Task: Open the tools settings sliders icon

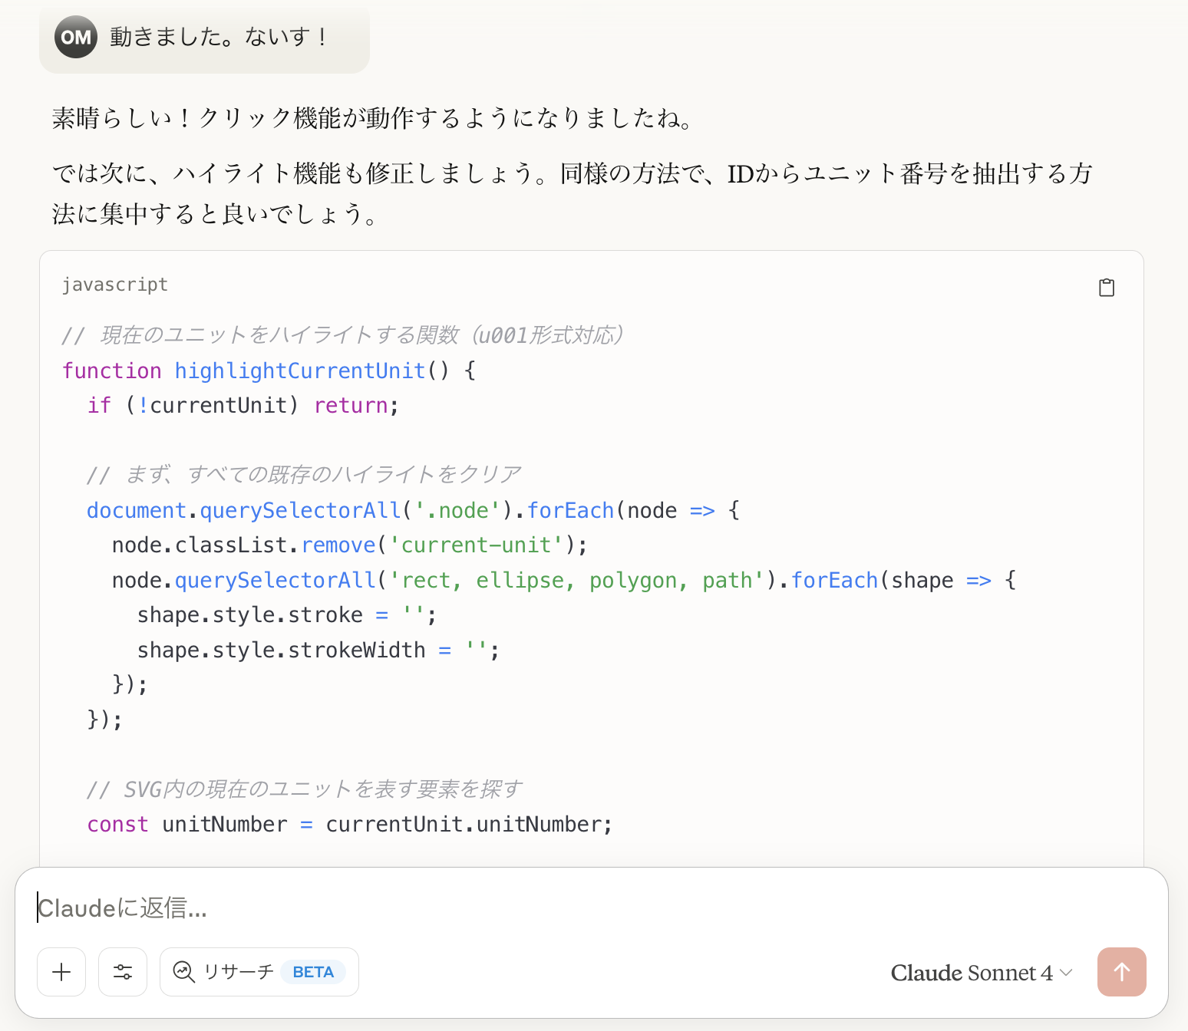Action: 123,972
